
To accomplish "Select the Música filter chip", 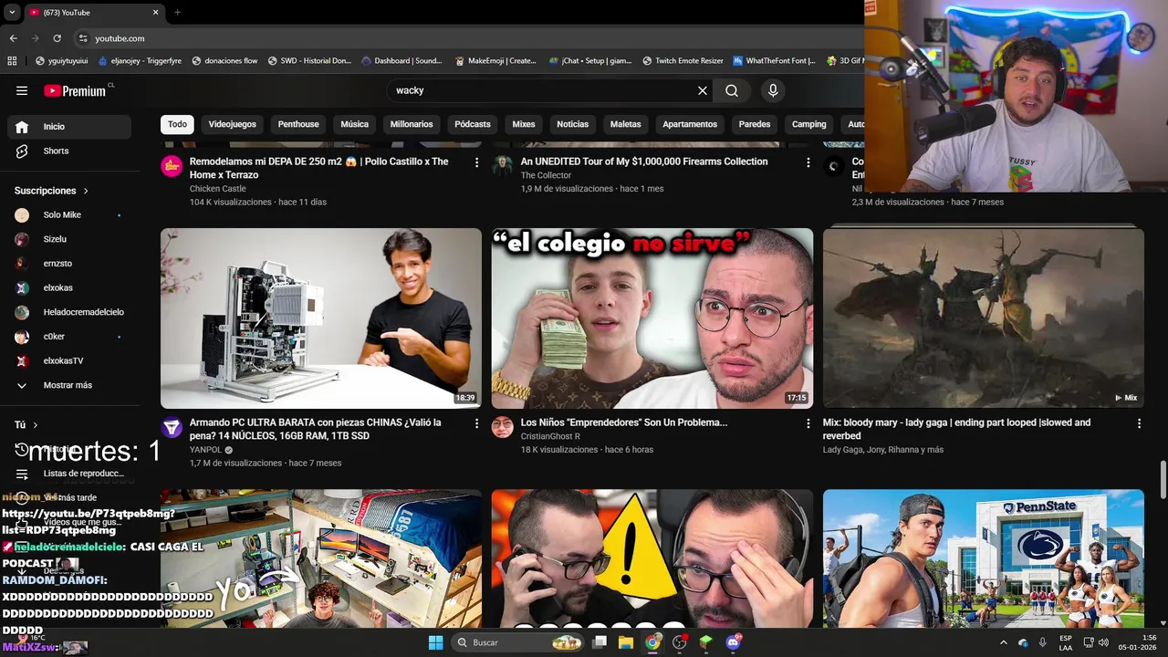I will (x=355, y=124).
